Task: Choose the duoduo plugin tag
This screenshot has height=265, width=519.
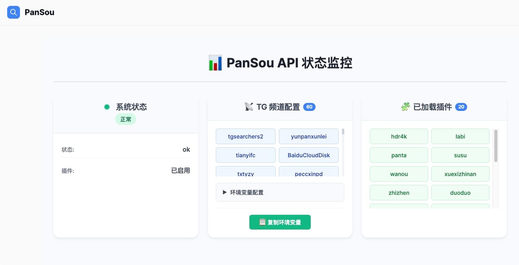Action: [x=460, y=193]
